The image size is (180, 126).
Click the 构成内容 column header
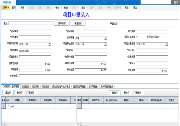click(x=33, y=100)
